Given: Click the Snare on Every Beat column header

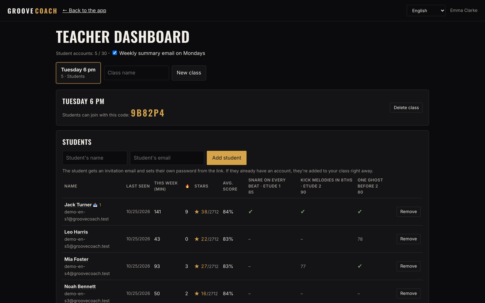Looking at the screenshot, I should (267, 186).
